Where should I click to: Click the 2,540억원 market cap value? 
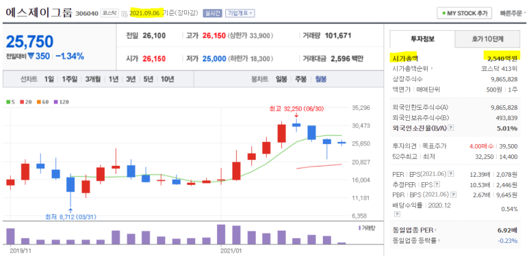[502, 58]
